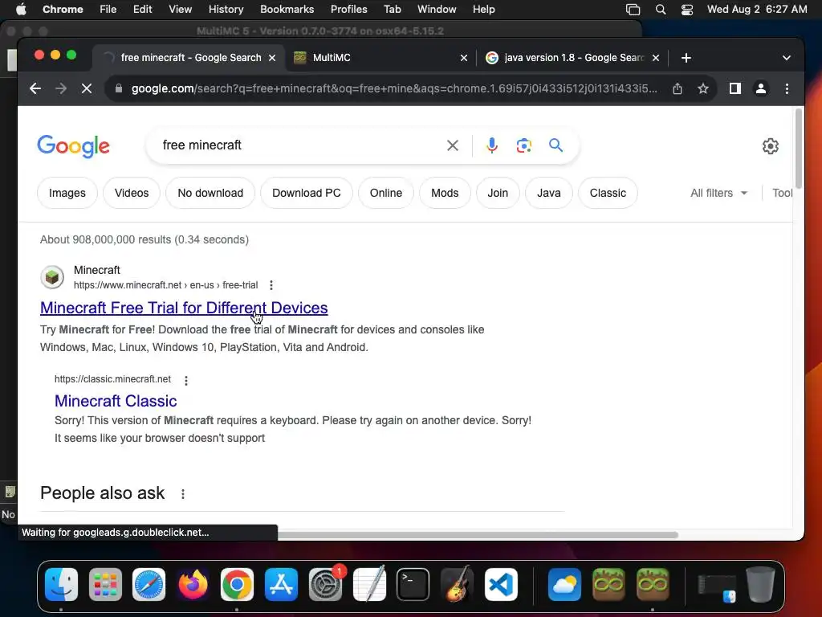
Task: Select the Classic filter chip
Action: click(608, 193)
